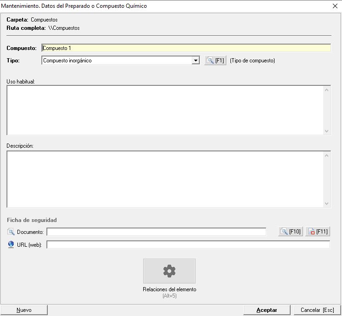Expand the Tipo dropdown arrow
This screenshot has height=316, width=342.
click(196, 61)
